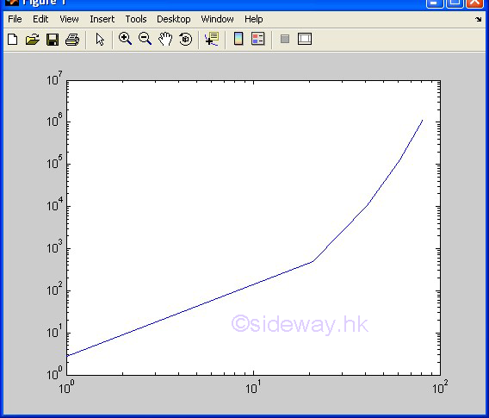Activate the Zoom In magnifier tool
The width and height of the screenshot is (489, 418).
[x=126, y=39]
